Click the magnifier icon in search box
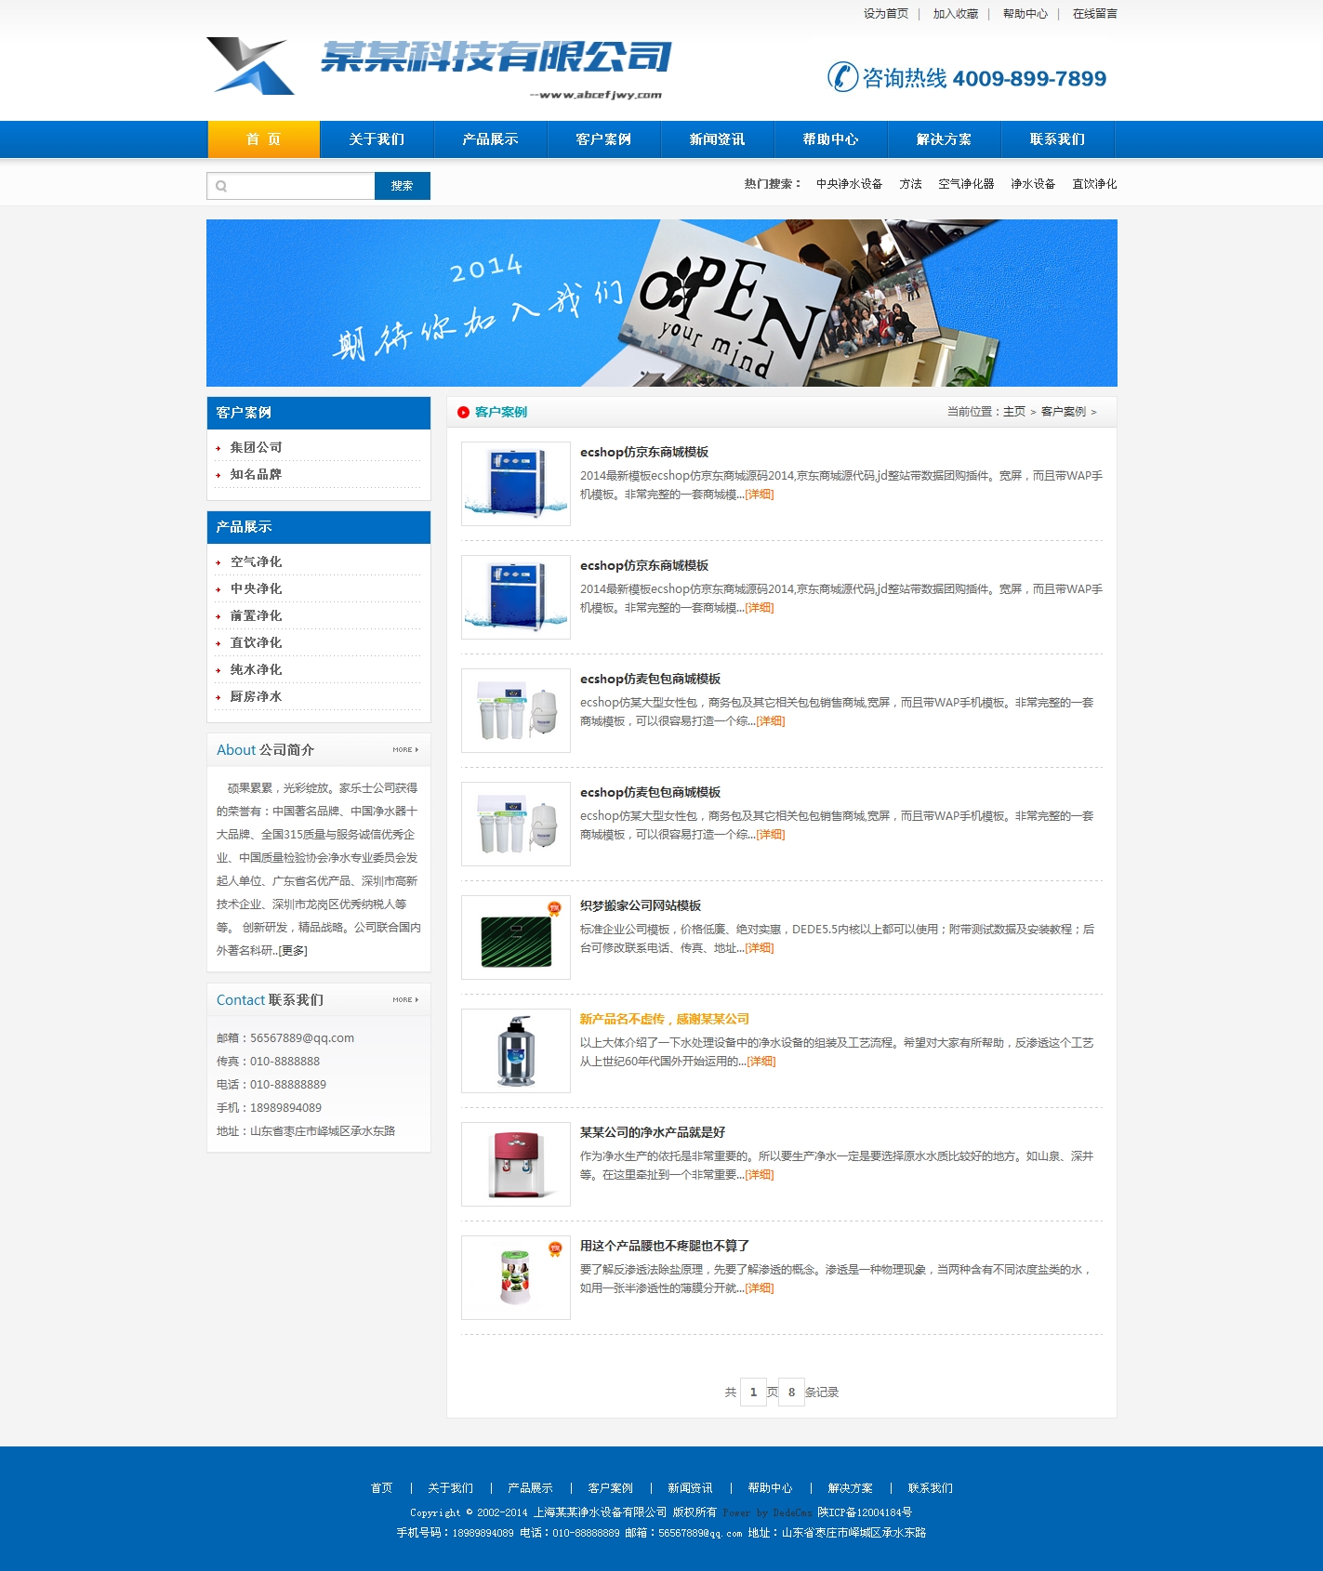1323x1571 pixels. [x=221, y=186]
